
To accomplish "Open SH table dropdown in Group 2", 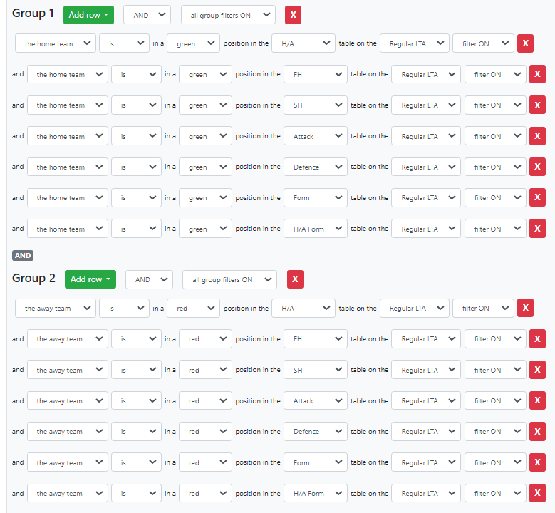I will point(316,370).
